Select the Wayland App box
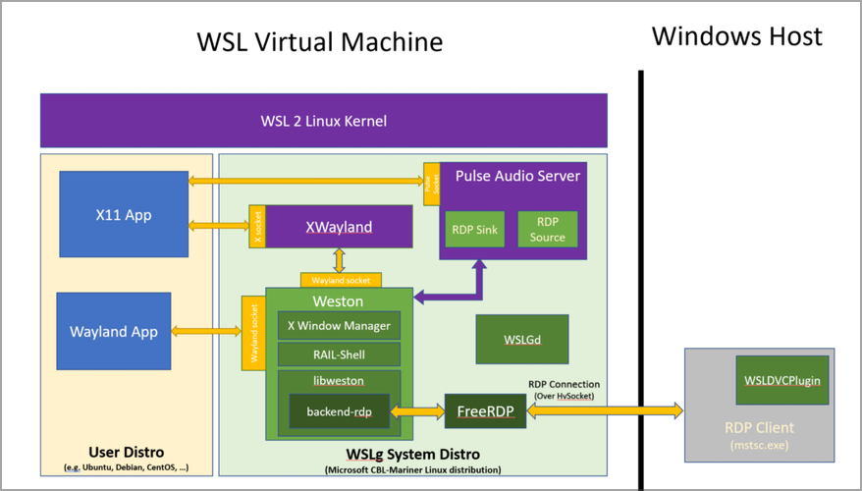The width and height of the screenshot is (862, 491). 114,331
